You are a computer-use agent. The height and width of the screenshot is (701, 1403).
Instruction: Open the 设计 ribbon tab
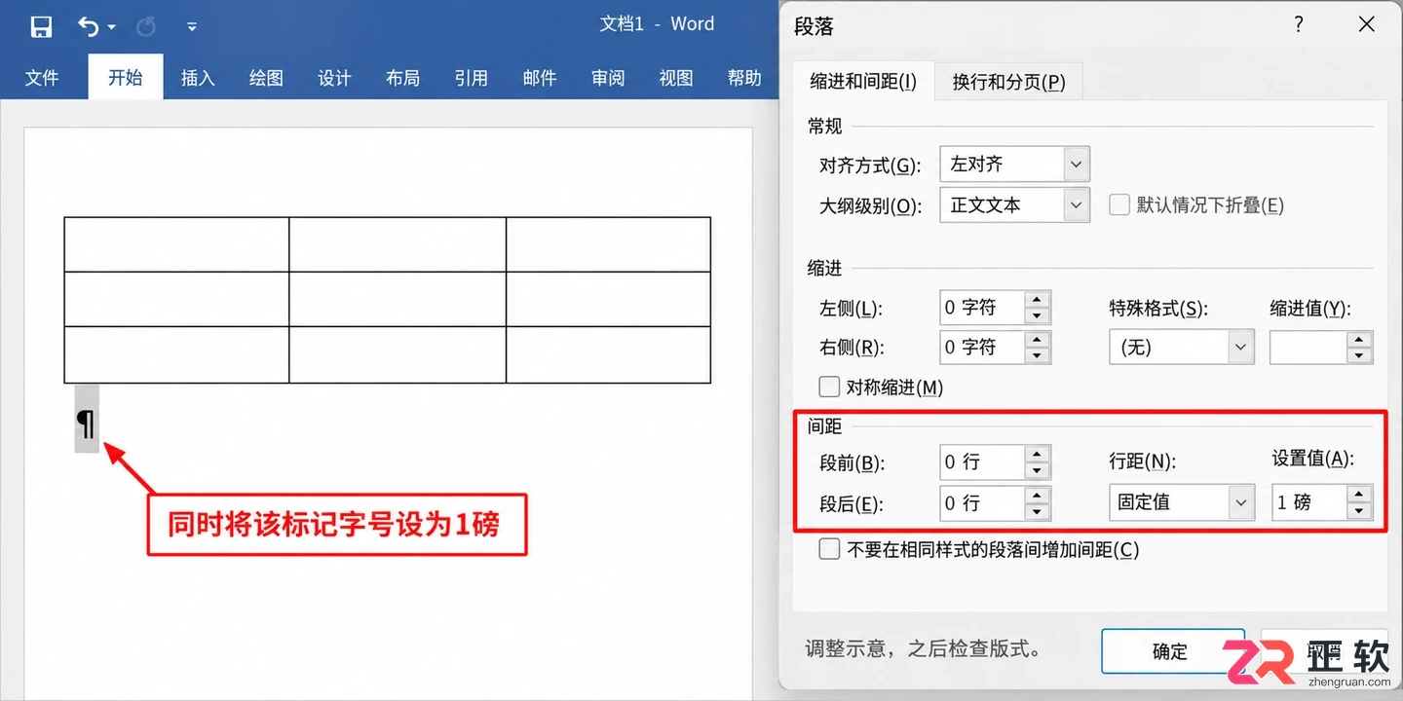pos(334,78)
